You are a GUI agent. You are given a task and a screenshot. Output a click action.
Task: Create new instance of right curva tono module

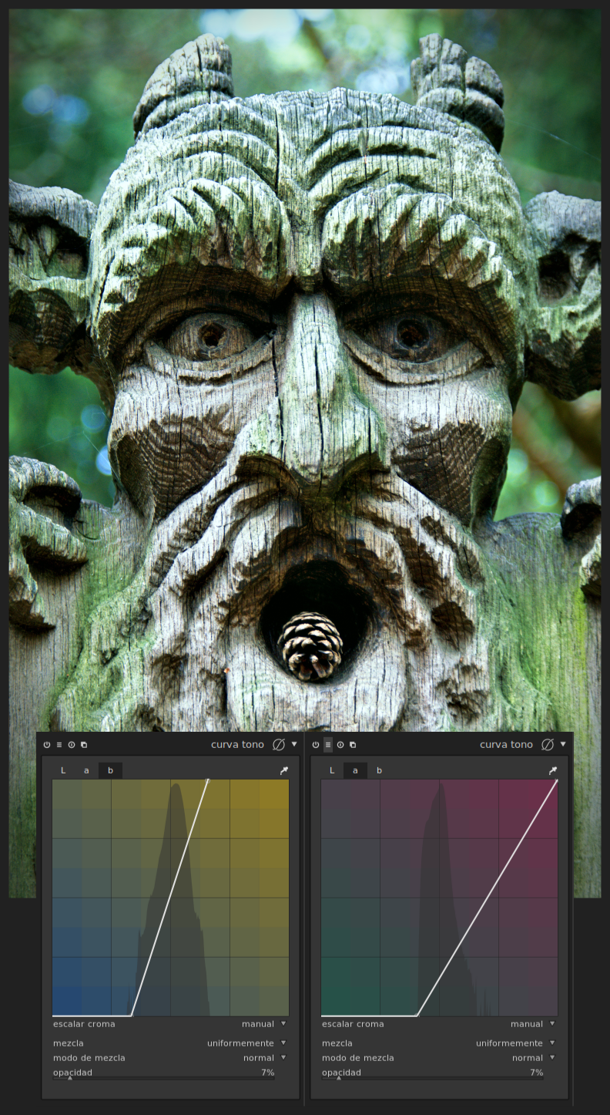tap(353, 745)
